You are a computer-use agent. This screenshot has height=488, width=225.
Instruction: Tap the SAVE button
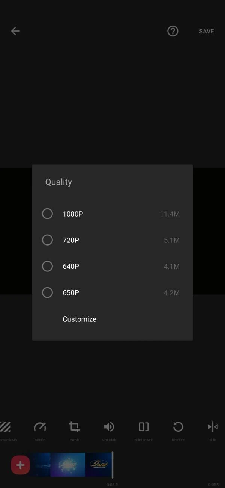[x=207, y=32]
